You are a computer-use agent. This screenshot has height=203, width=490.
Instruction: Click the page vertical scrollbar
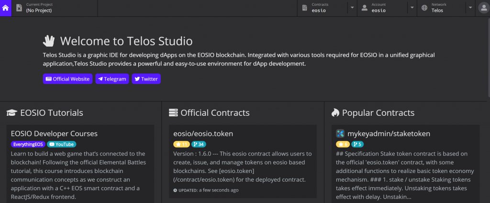coord(488,59)
